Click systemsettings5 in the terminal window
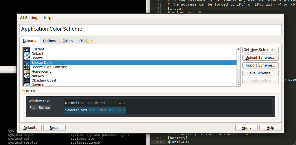 (85, 142)
